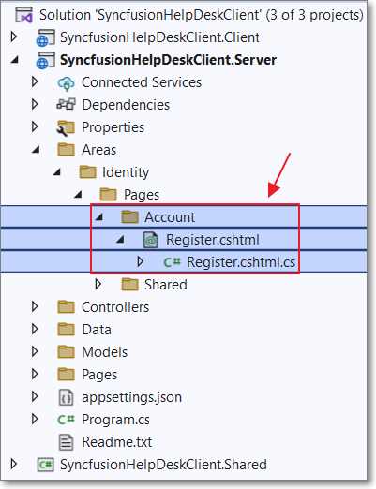Select the Dependencies label
This screenshot has width=376, height=489.
pyautogui.click(x=126, y=105)
